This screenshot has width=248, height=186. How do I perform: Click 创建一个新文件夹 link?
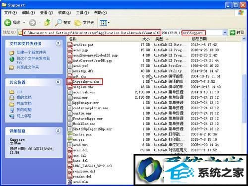31,53
